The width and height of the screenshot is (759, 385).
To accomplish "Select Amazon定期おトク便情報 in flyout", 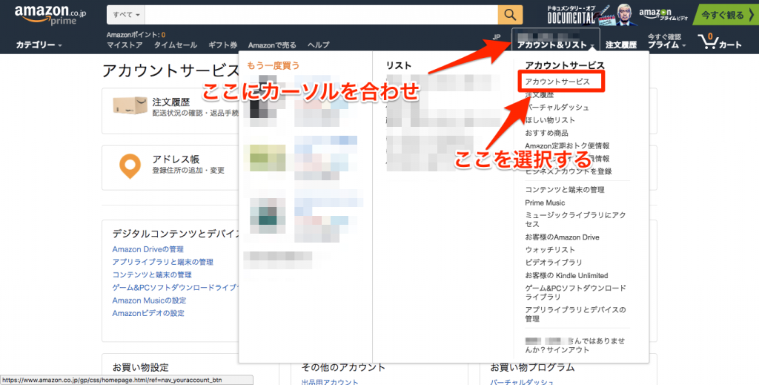I will [567, 146].
